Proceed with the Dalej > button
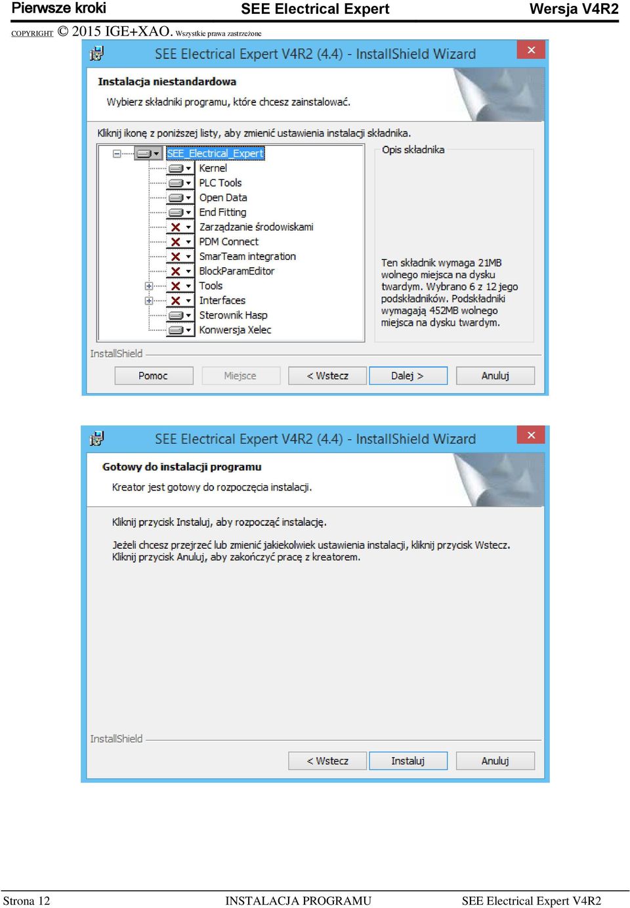The image size is (630, 908). click(x=408, y=376)
